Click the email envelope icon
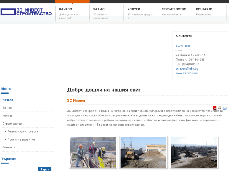The image size is (229, 171). click(225, 108)
